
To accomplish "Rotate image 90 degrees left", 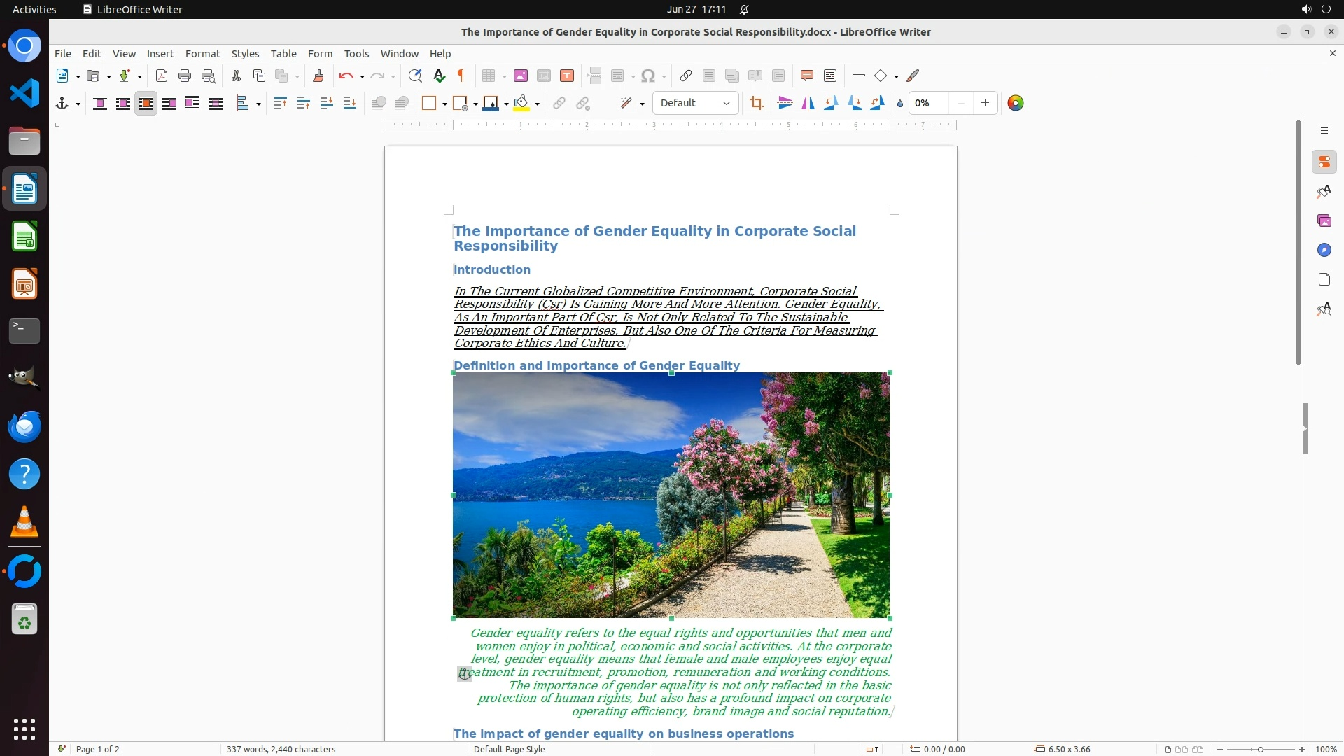I will [x=832, y=104].
